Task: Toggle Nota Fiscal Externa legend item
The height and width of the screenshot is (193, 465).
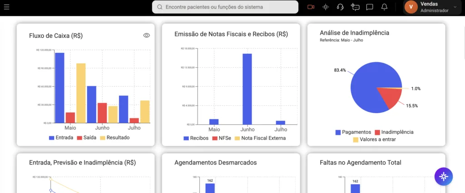Action: 260,138
